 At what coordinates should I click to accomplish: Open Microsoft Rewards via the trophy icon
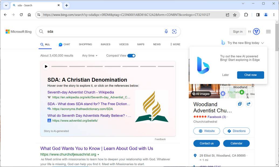click(256, 31)
